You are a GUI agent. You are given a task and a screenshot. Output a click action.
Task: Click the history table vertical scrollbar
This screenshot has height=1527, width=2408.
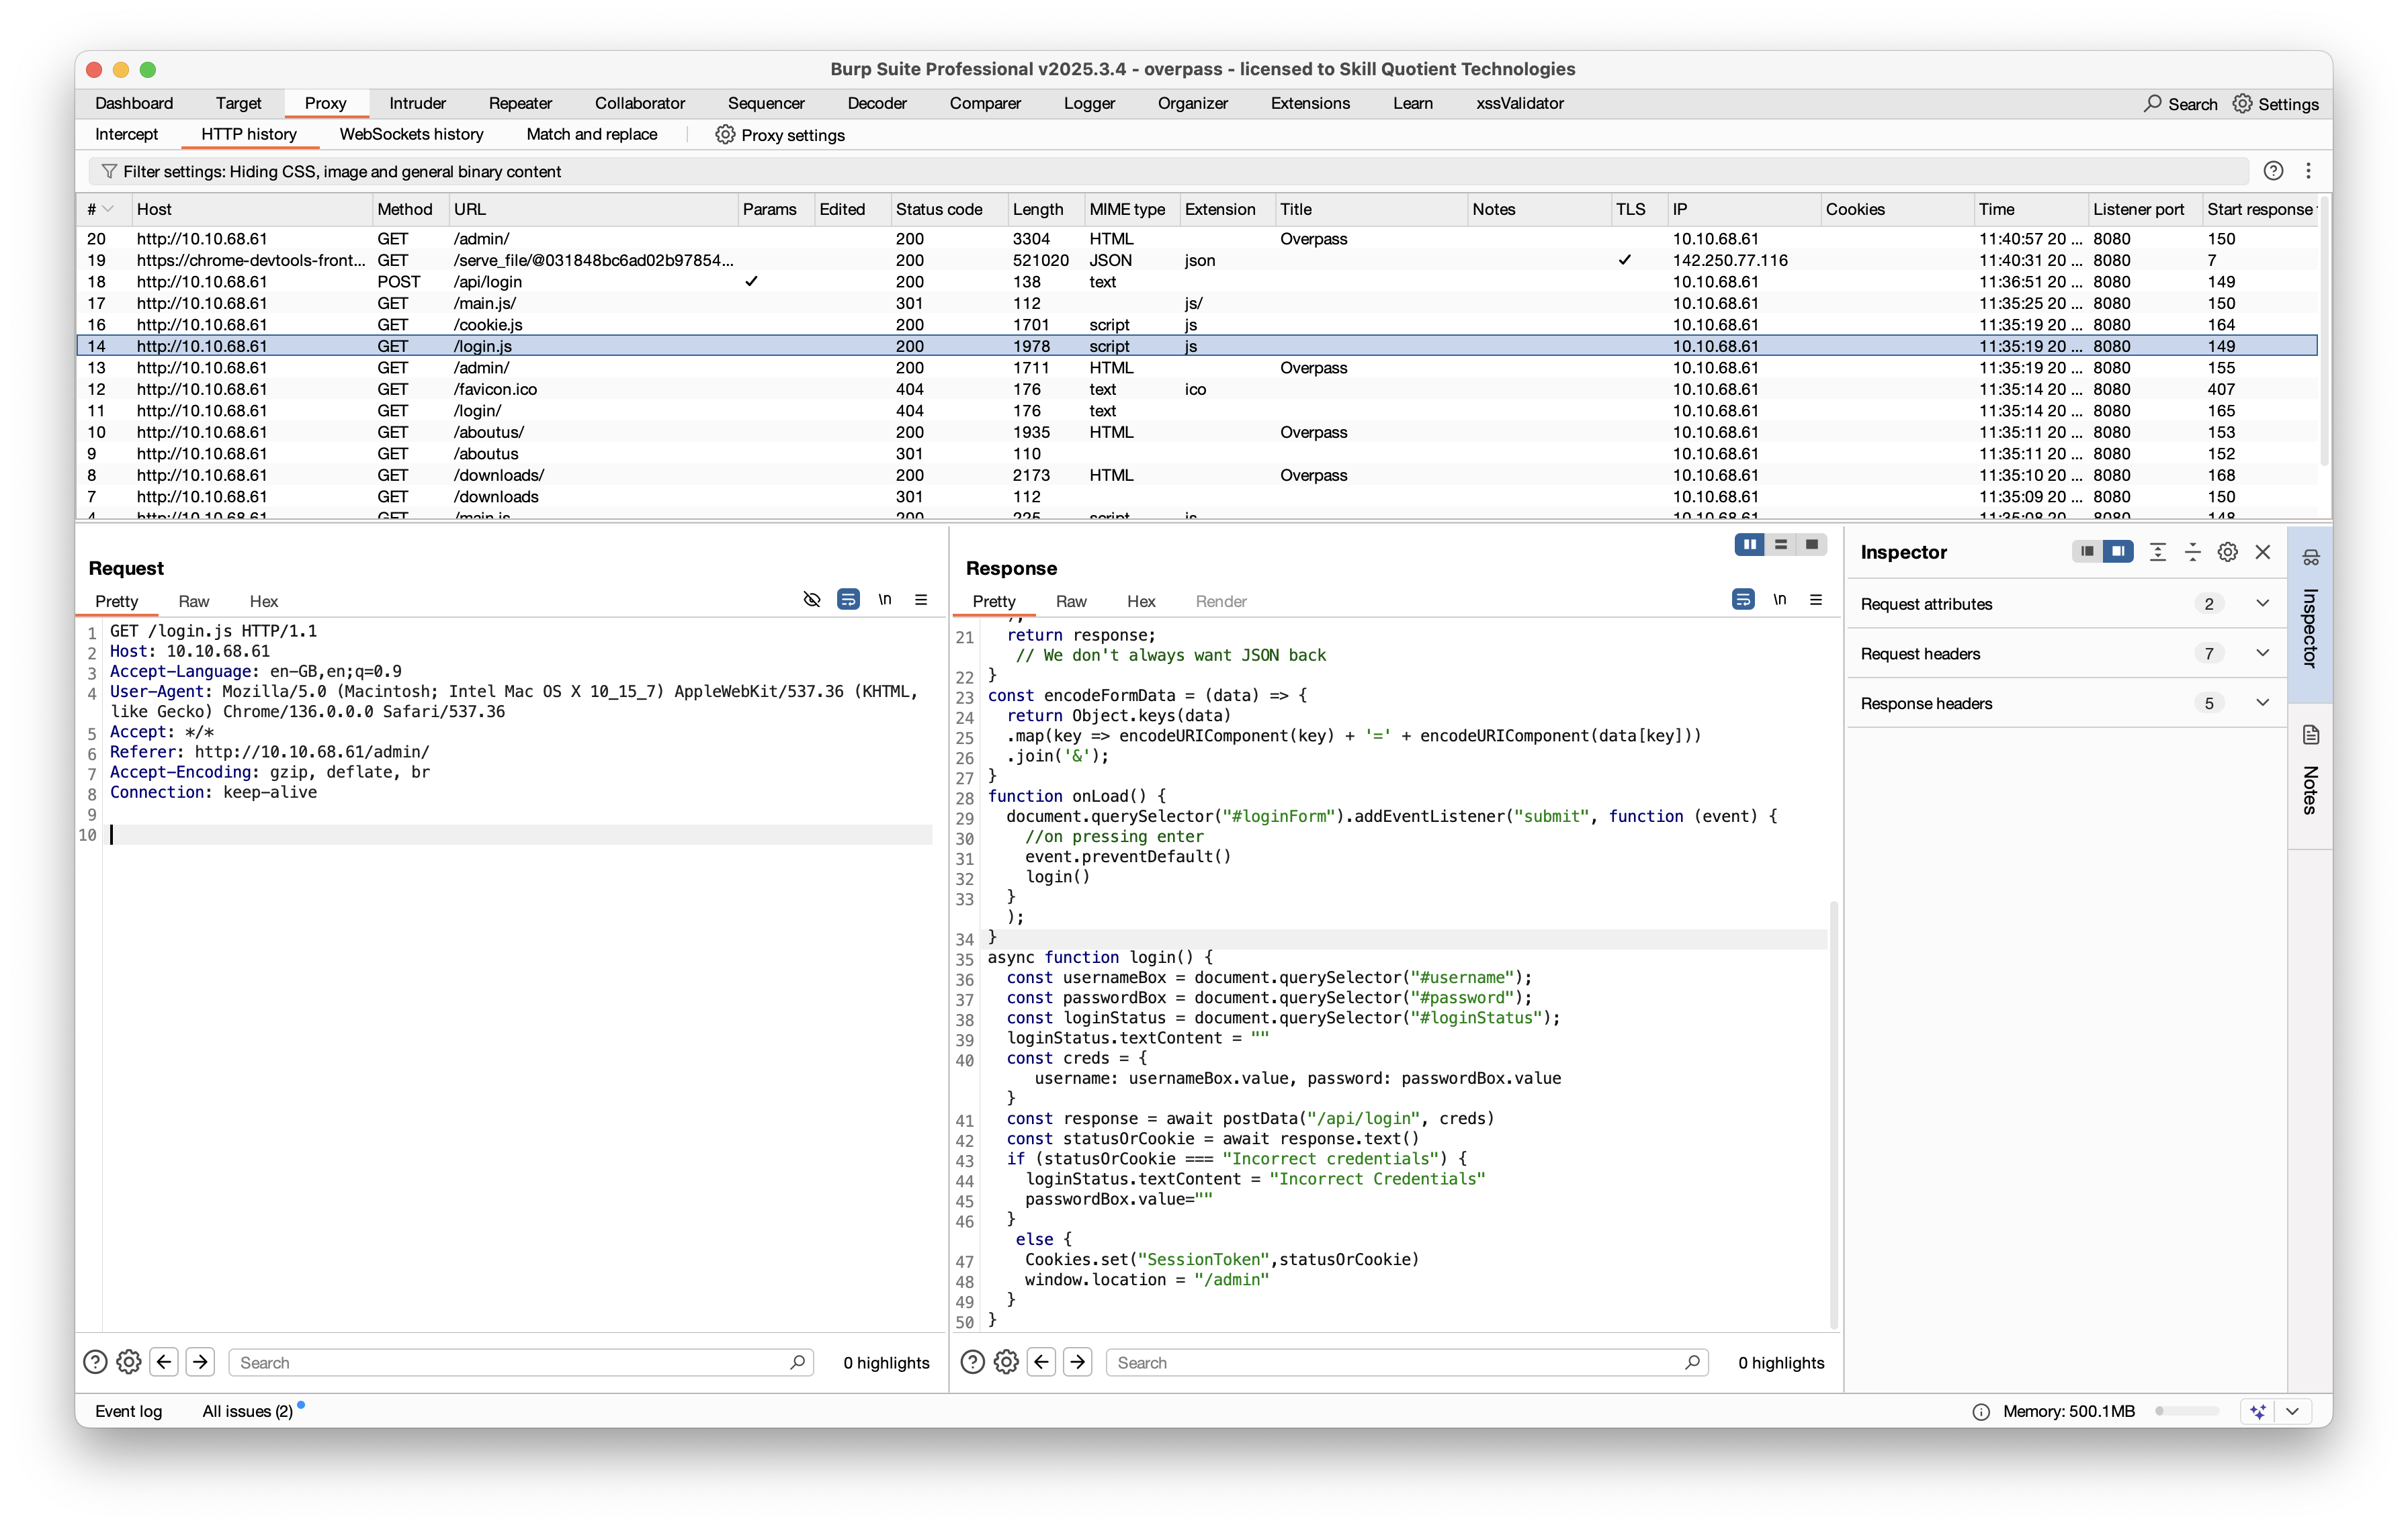tap(2325, 330)
